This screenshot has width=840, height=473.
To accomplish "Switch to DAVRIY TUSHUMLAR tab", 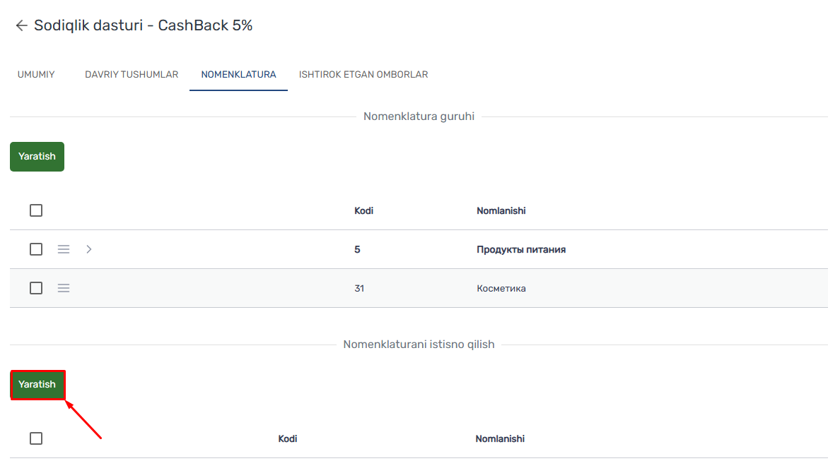I will [132, 74].
